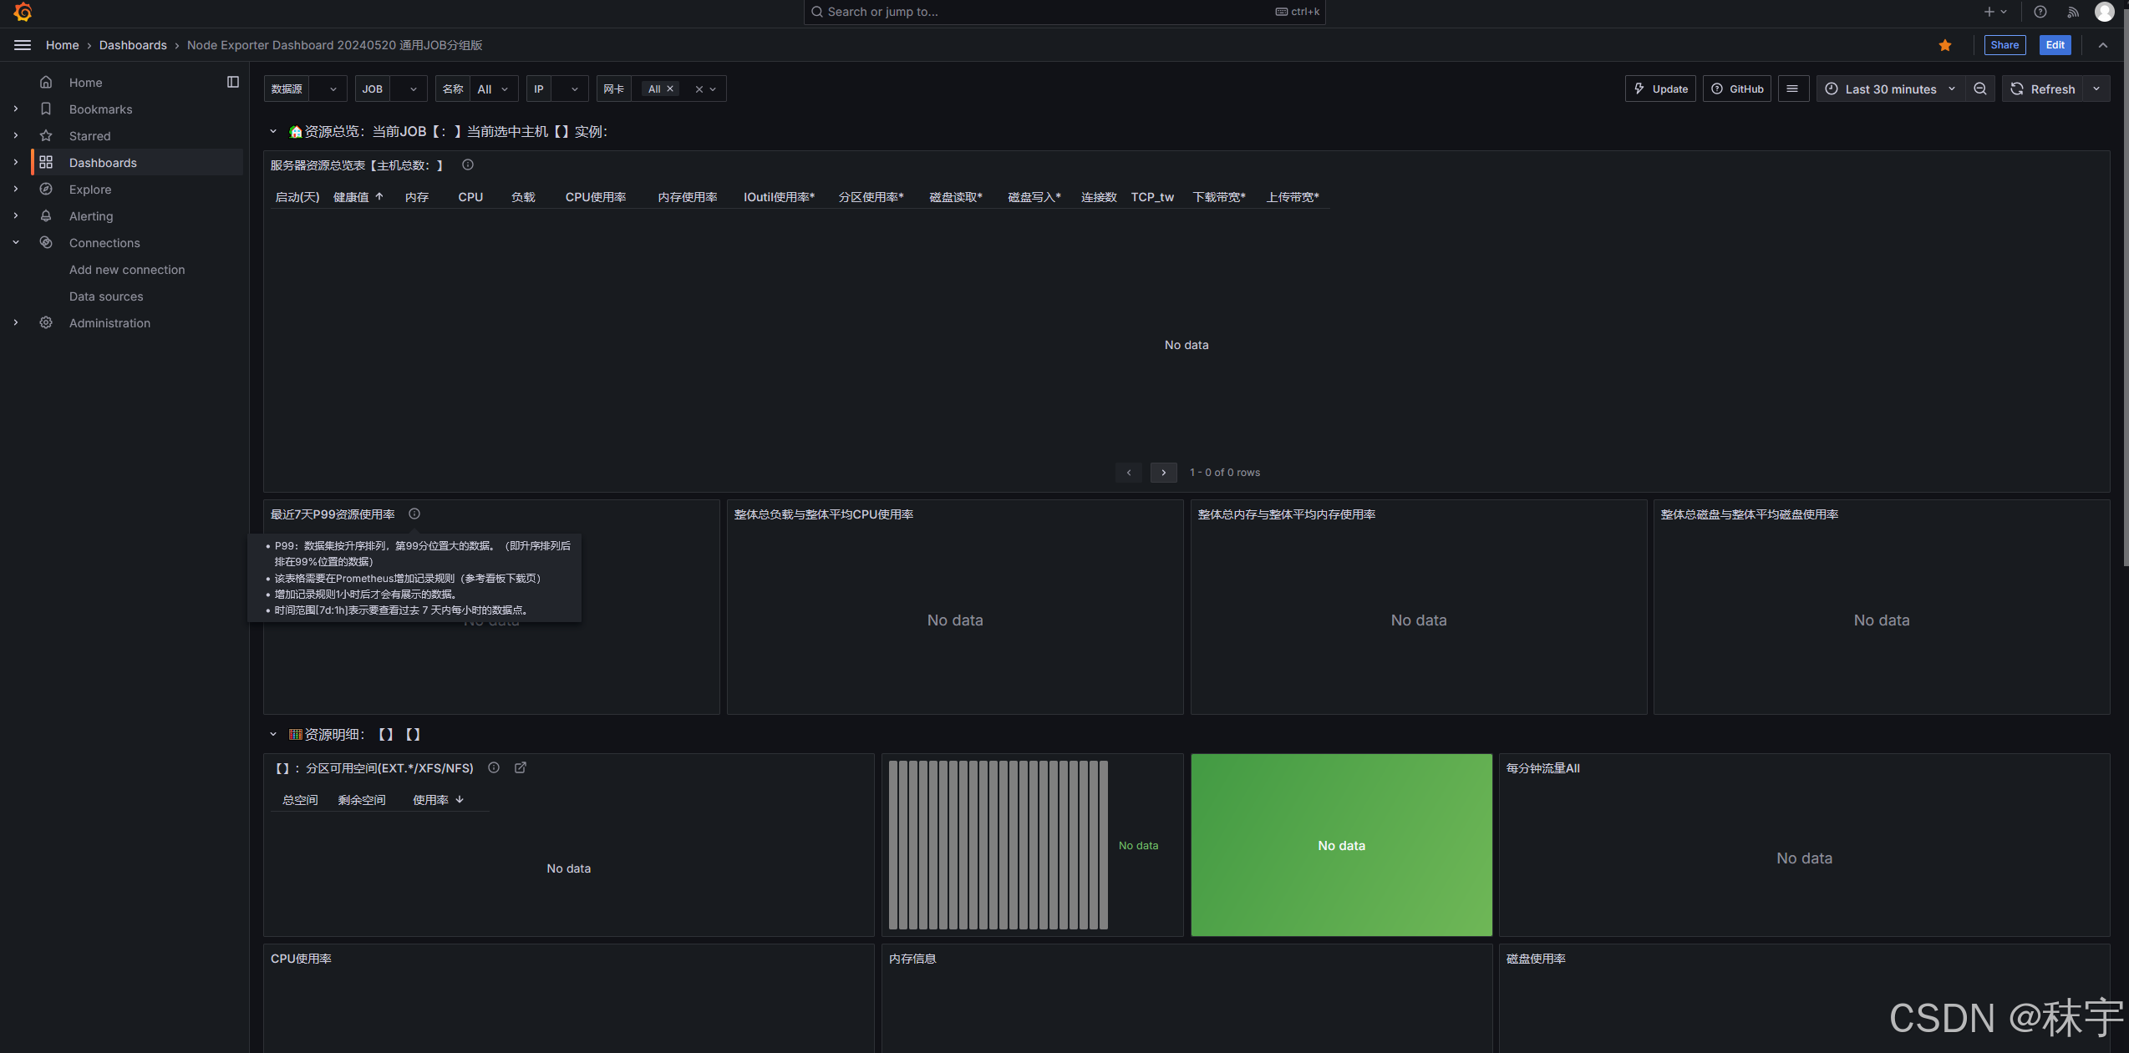
Task: Open the Last 30 minutes time picker
Action: click(1890, 89)
